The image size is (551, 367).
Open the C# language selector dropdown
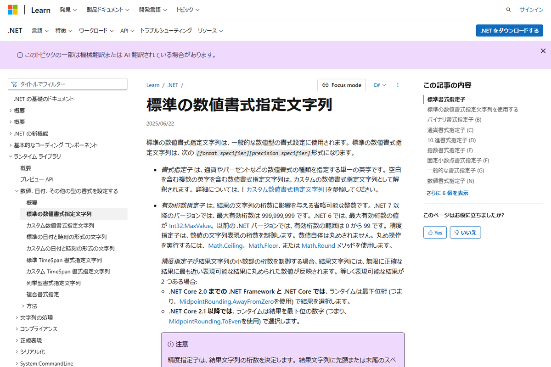[x=380, y=85]
